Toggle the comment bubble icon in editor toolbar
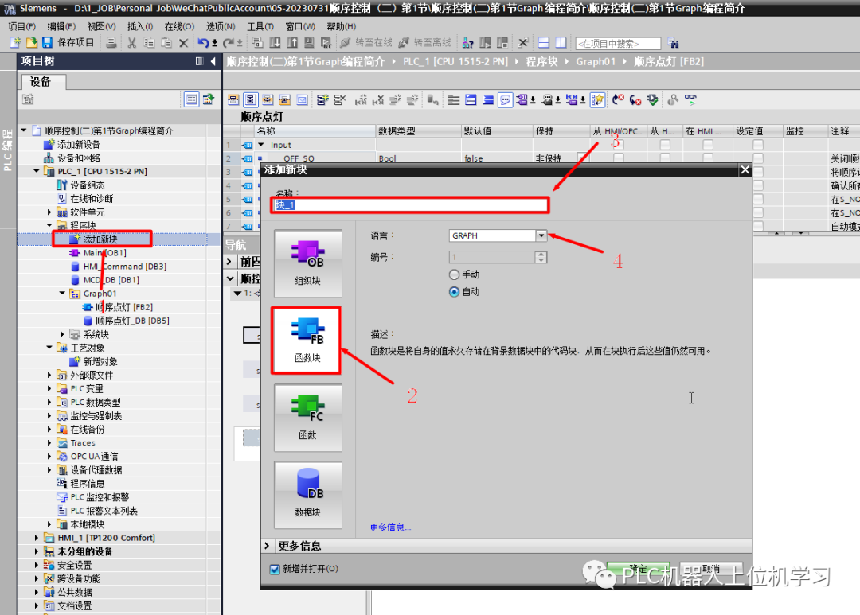 505,99
